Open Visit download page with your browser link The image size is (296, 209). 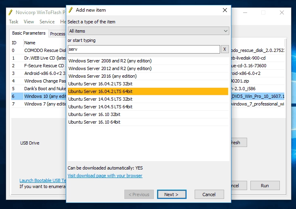coord(105,176)
